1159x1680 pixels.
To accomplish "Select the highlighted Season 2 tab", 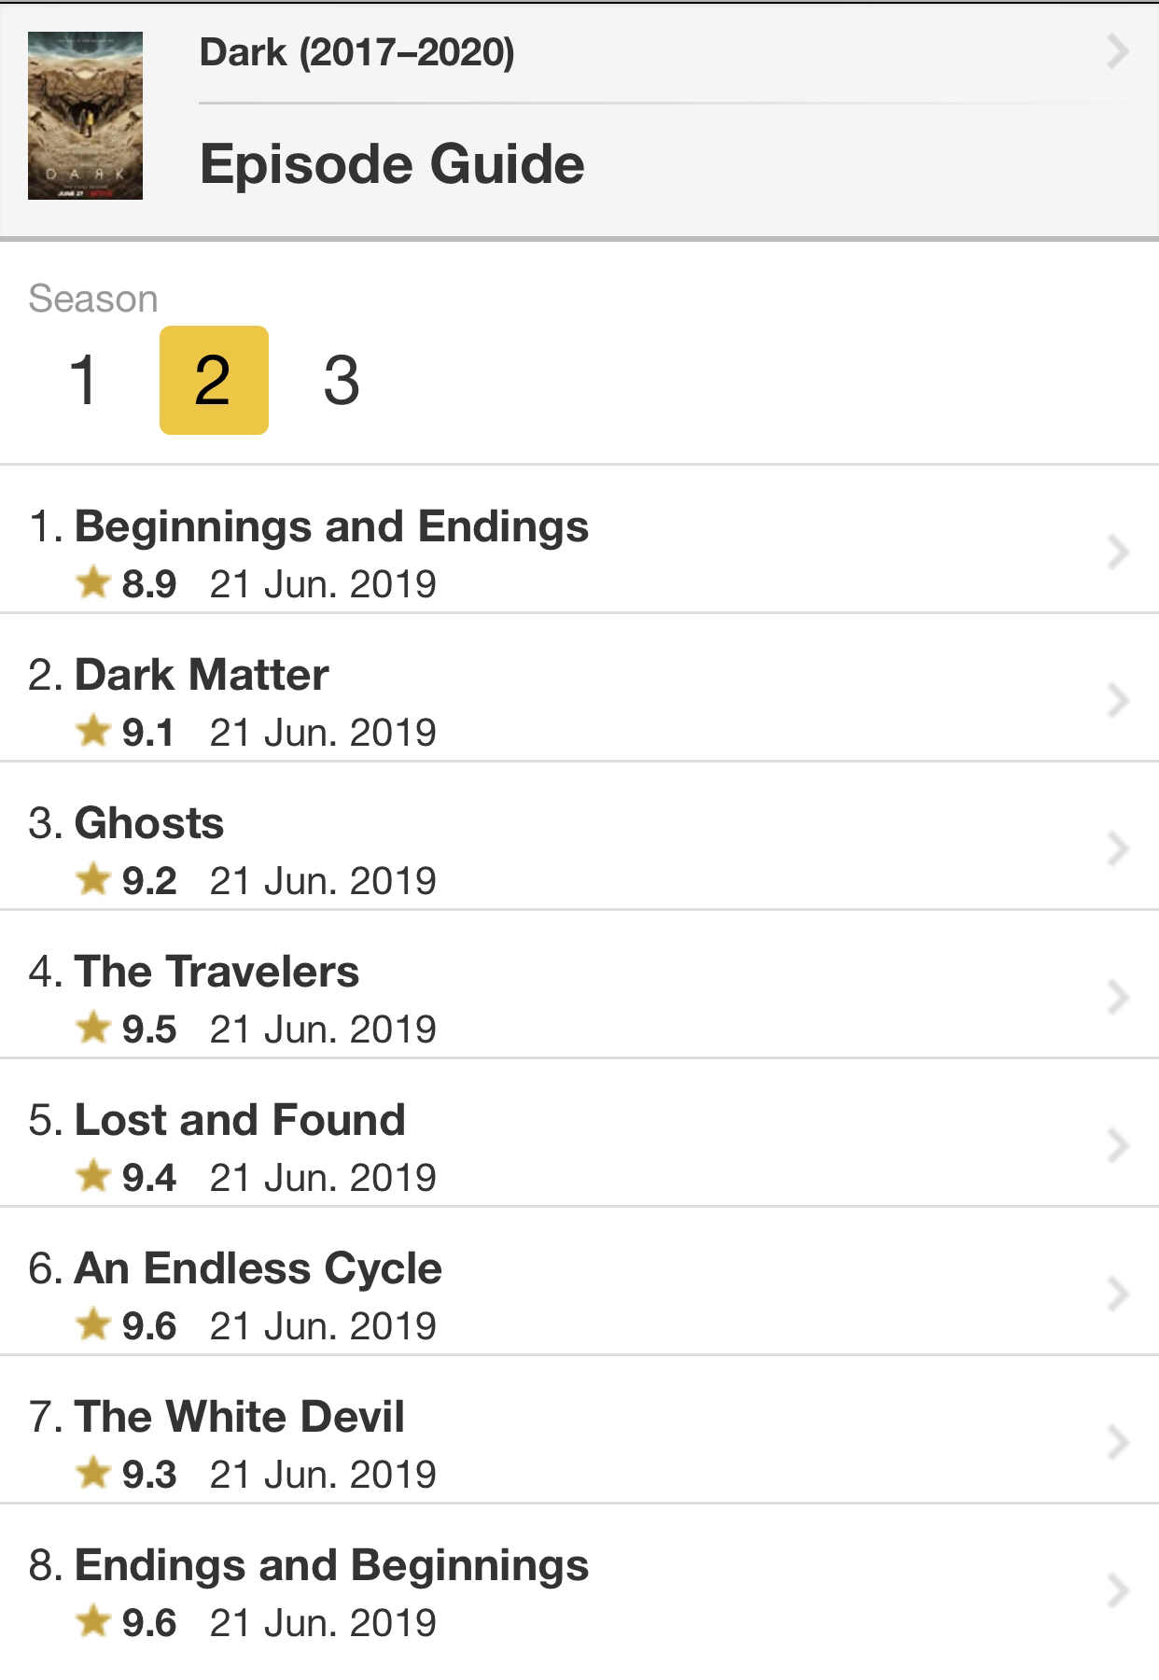I will coord(214,380).
